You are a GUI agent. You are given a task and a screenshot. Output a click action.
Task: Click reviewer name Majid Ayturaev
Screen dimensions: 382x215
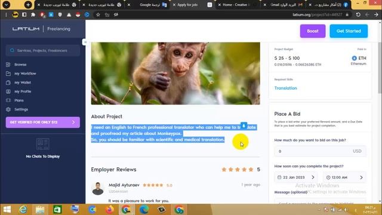124,185
